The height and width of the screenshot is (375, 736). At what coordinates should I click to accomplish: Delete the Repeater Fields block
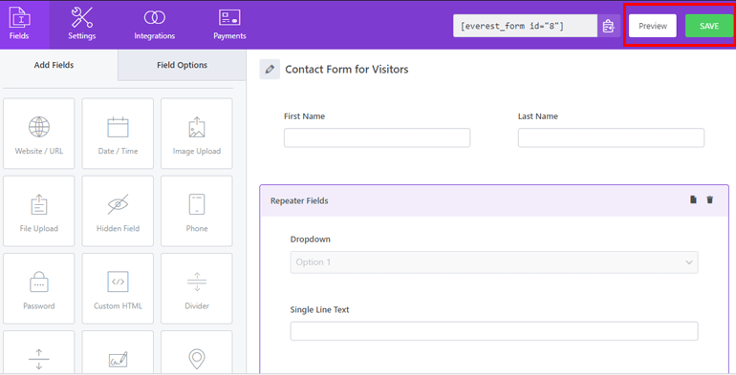tap(709, 199)
